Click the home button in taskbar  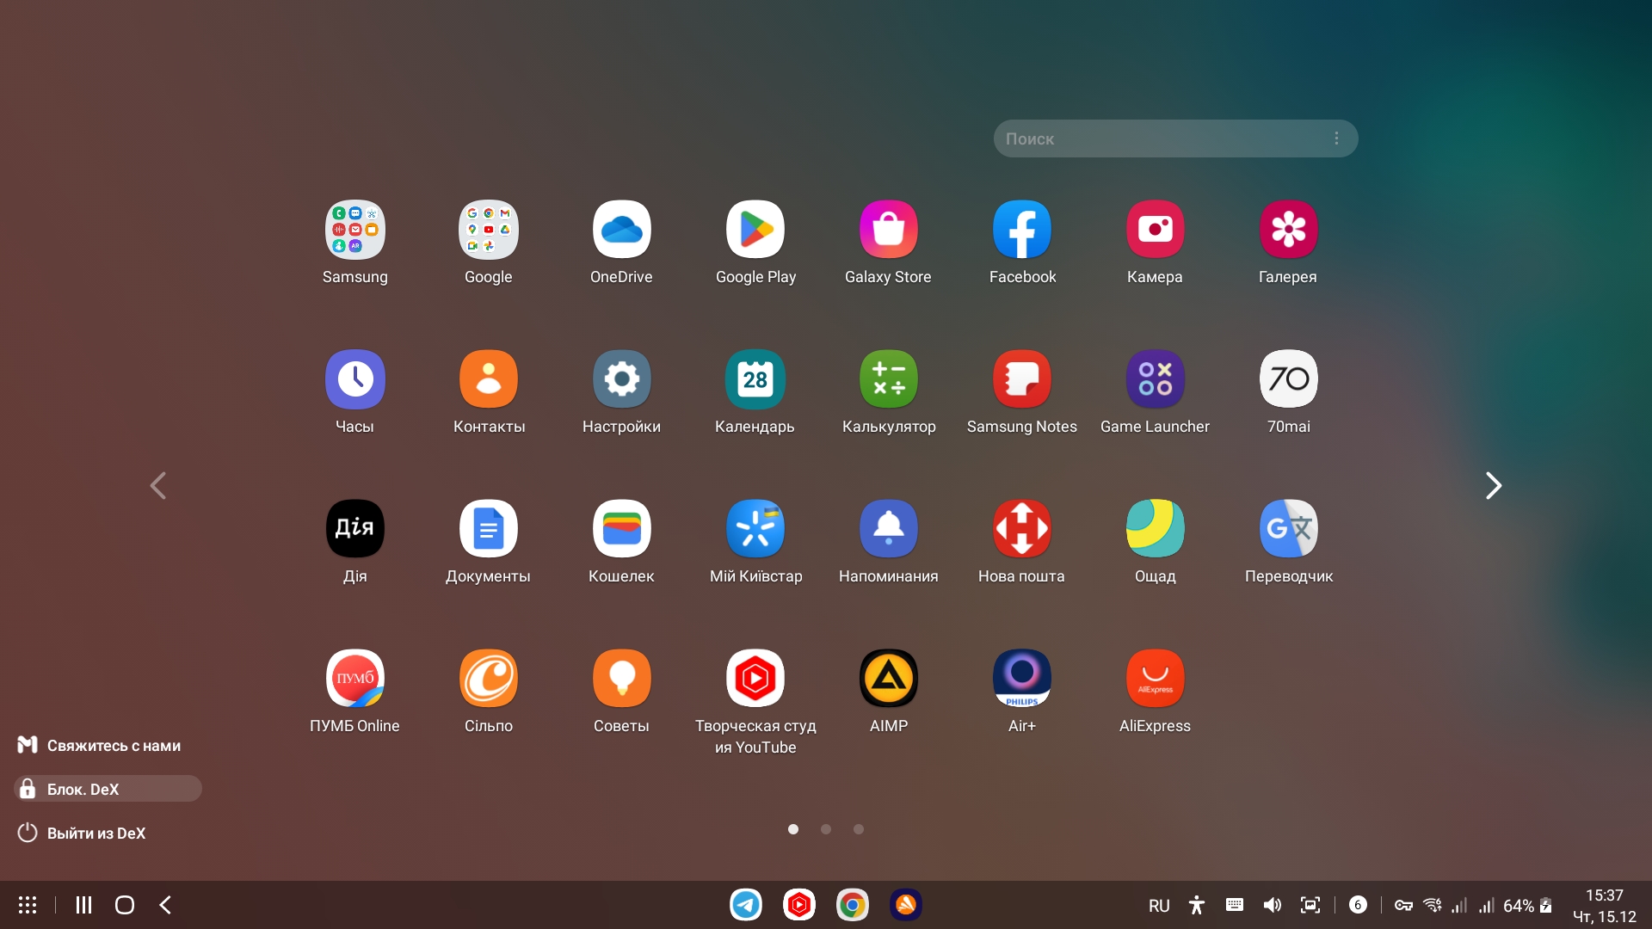125,905
